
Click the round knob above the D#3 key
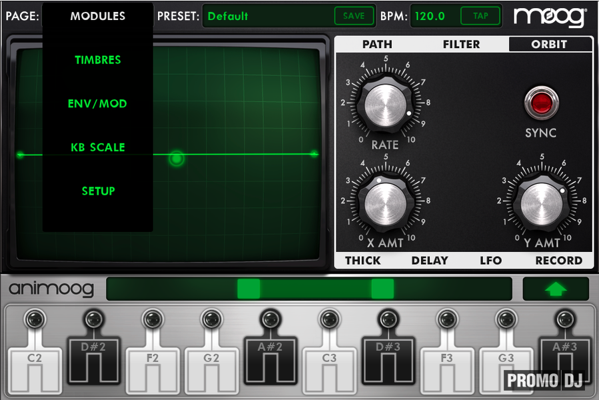coord(388,319)
